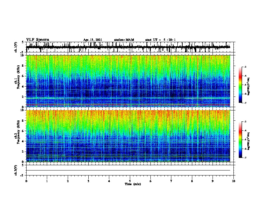
Task: Click the "-7" label on ch.2 color bar
Action: coord(245,158)
